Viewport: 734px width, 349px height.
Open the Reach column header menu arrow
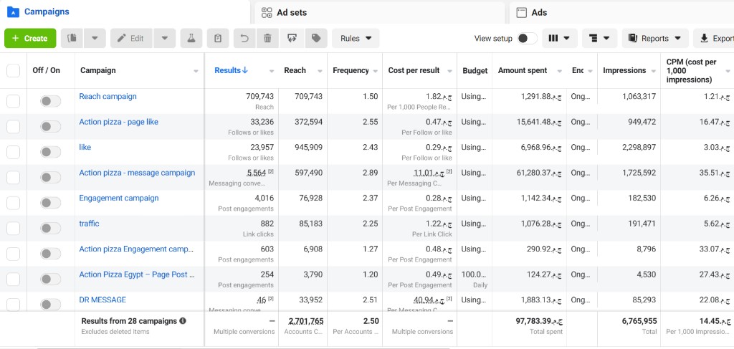click(x=320, y=71)
